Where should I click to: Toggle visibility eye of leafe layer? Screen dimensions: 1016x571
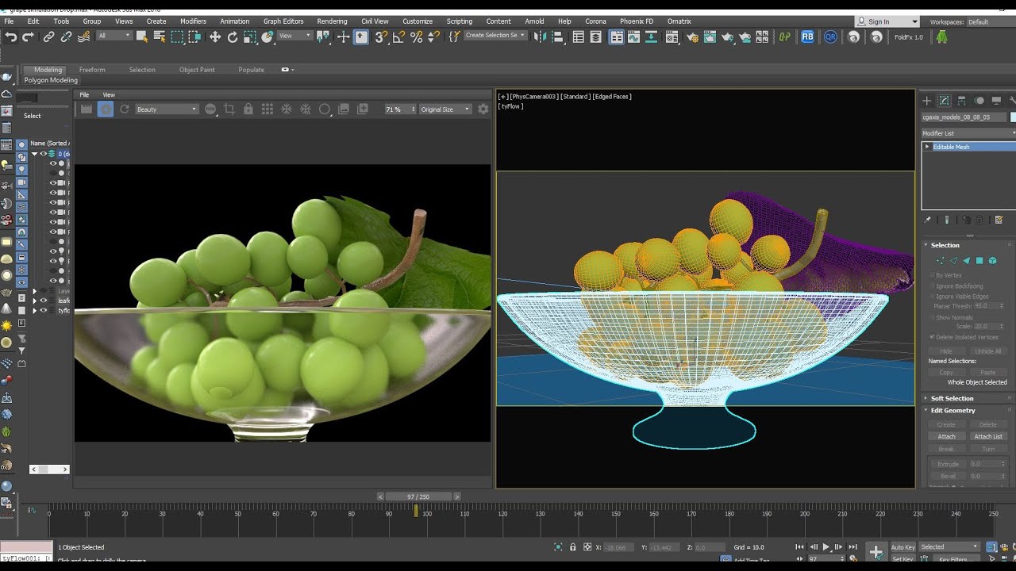(44, 301)
